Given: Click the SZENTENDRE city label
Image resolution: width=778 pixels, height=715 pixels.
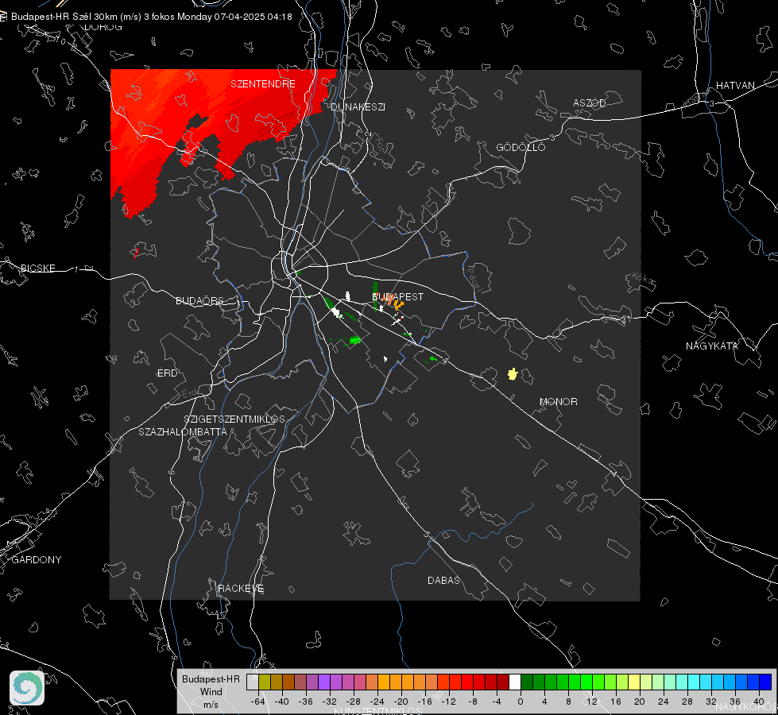Looking at the screenshot, I should tap(263, 84).
